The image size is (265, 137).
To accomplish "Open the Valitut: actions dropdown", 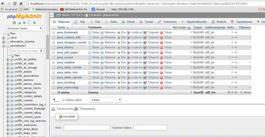I will click(106, 100).
